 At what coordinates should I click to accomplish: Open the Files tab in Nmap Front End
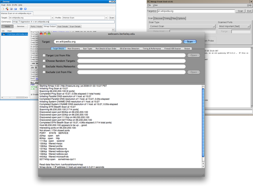click(x=174, y=18)
